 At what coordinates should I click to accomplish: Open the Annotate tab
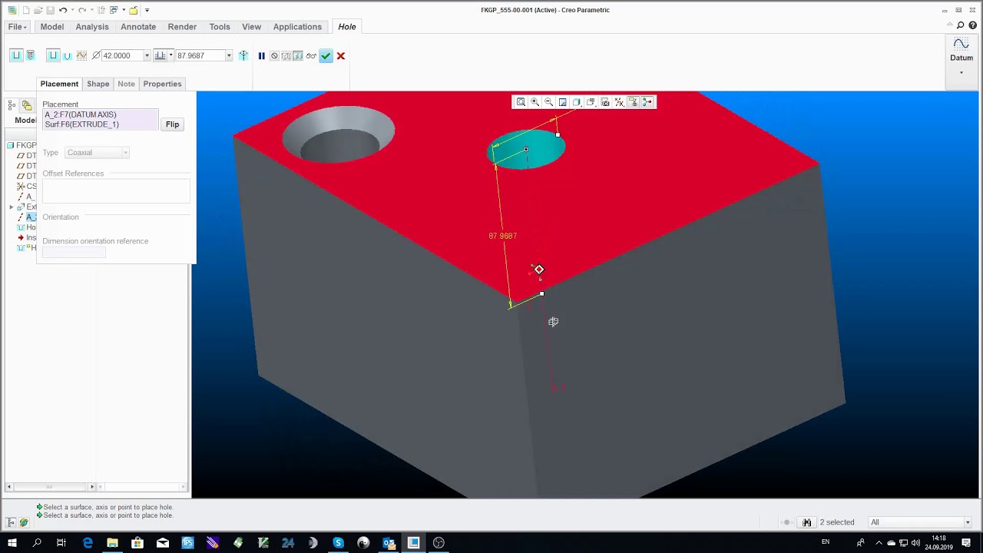coord(138,27)
